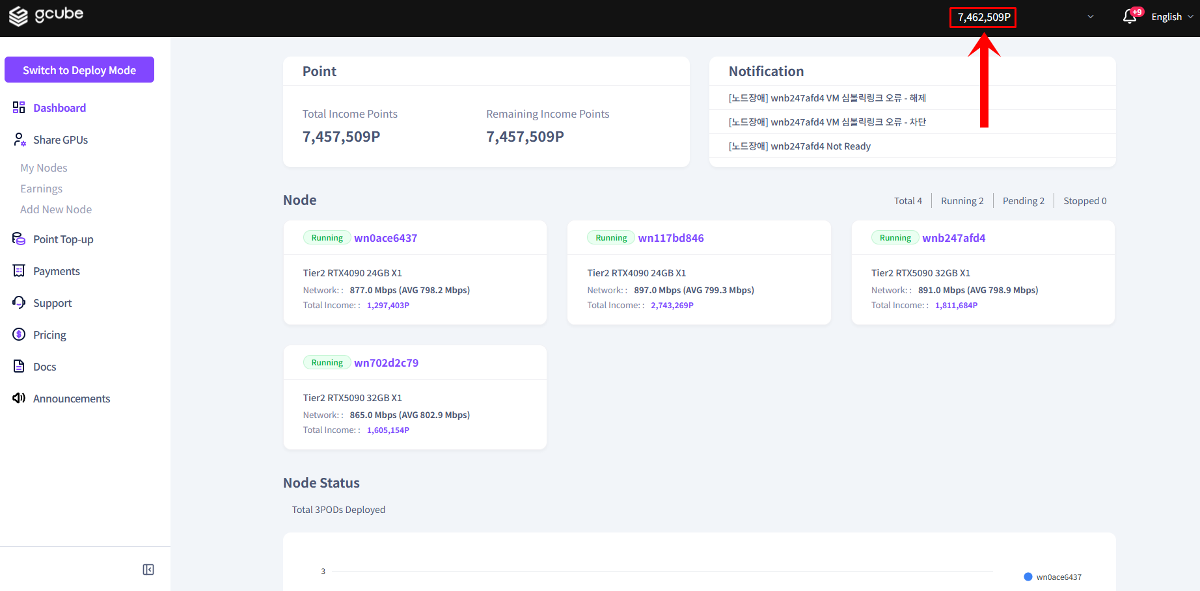Click Total Income 1,811,684P value
Image resolution: width=1200 pixels, height=591 pixels.
[x=956, y=305]
